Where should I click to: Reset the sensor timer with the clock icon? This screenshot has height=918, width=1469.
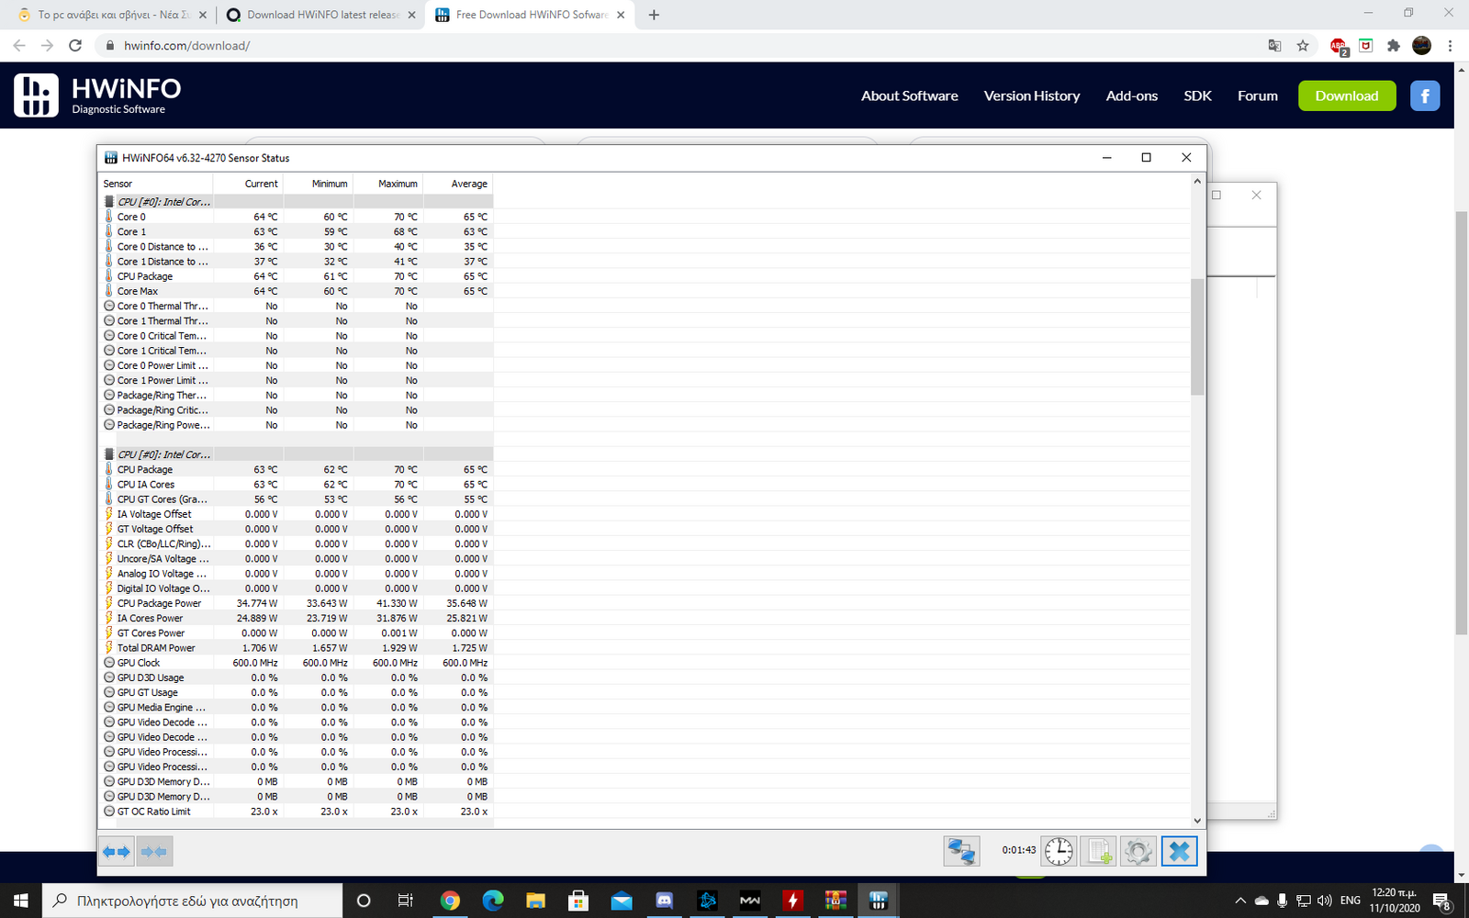[x=1059, y=851]
